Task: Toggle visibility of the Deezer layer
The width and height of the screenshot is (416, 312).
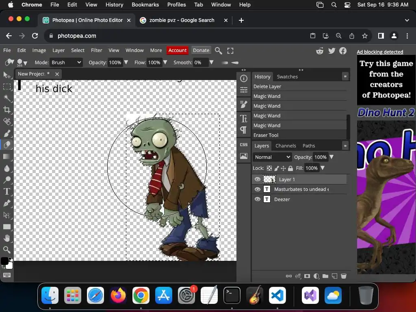Action: tap(258, 199)
